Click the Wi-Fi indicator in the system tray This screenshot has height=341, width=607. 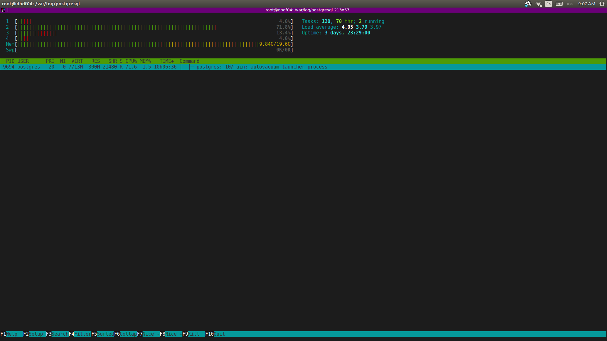538,4
